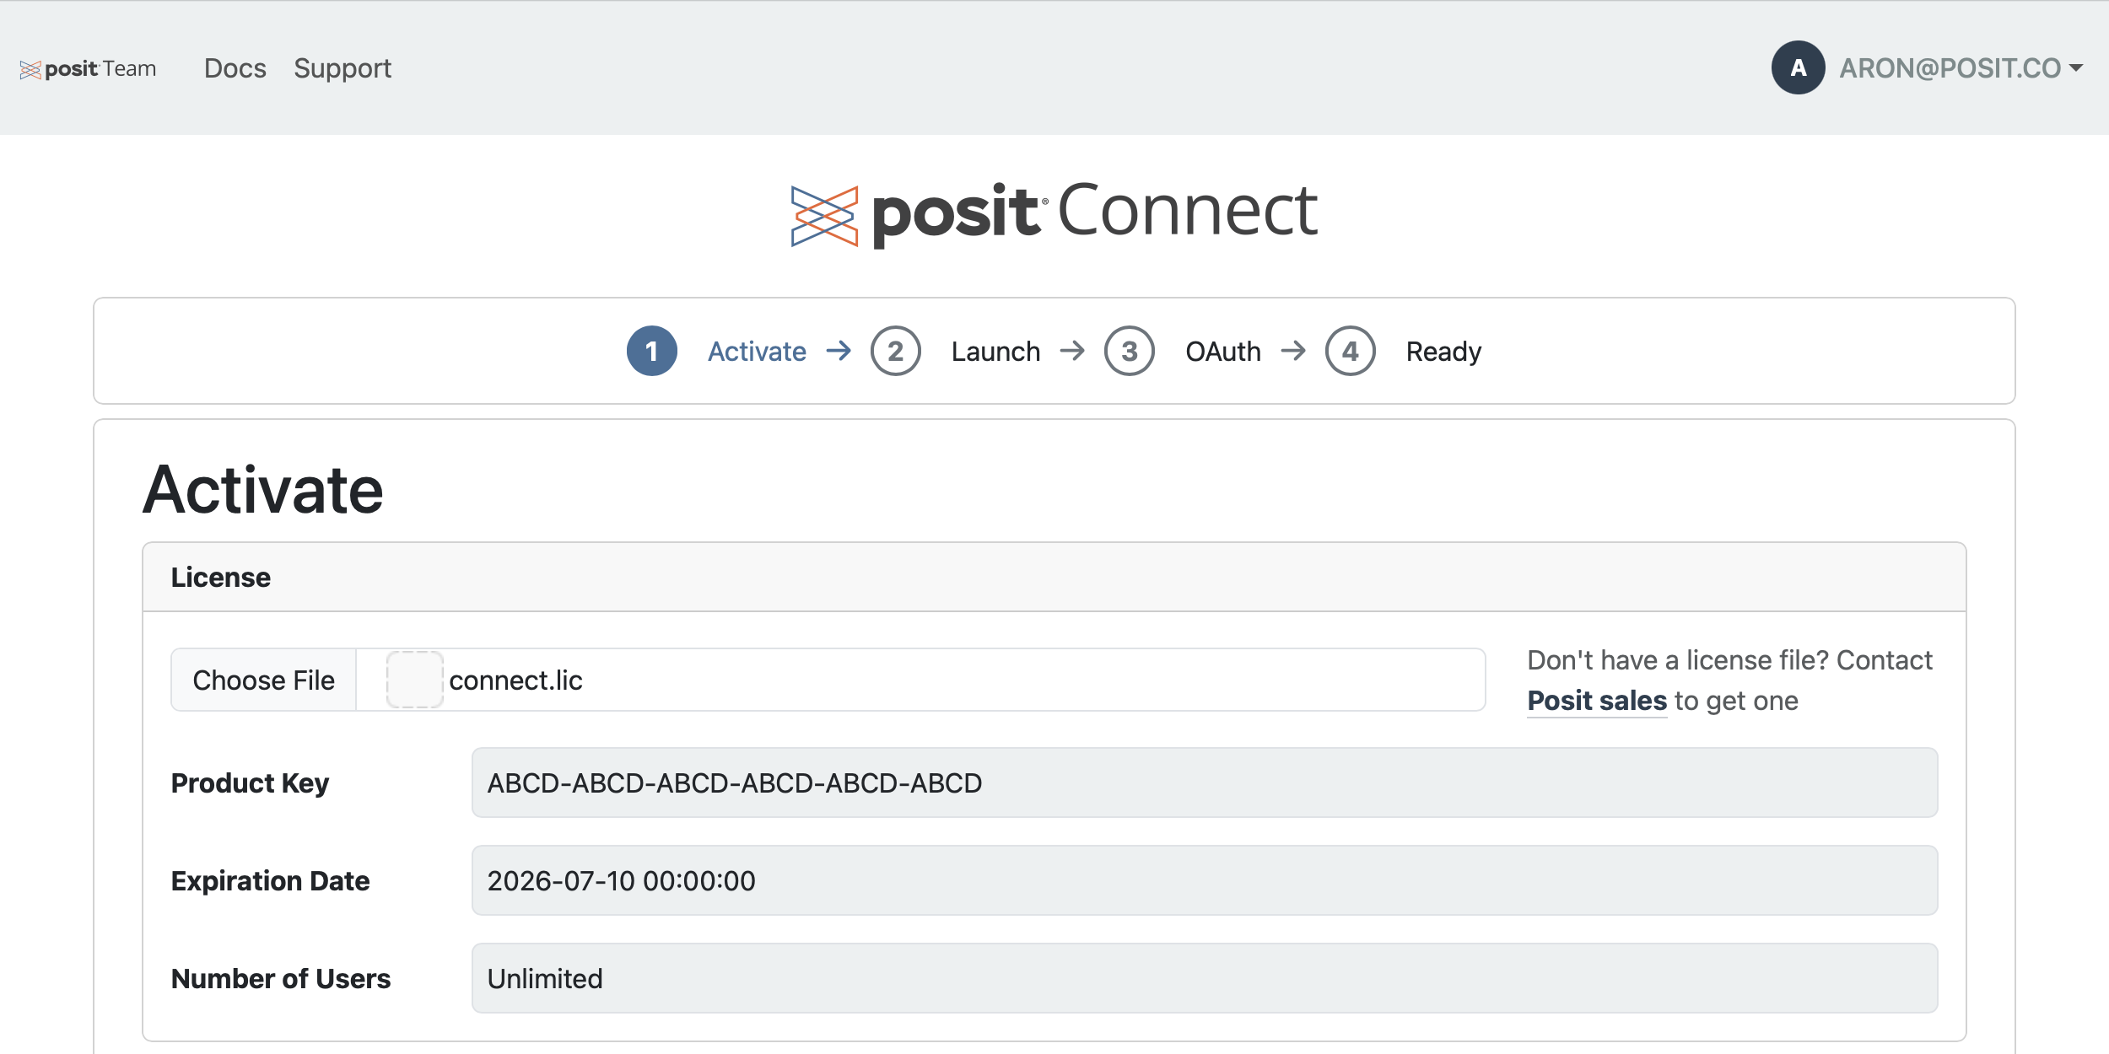Image resolution: width=2109 pixels, height=1054 pixels.
Task: Go to the Activate step label
Action: [x=757, y=352]
